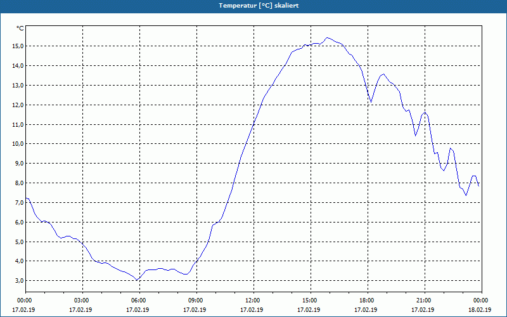Select the '12:00' time label
Viewport: 507px width, 317px height.
click(253, 301)
